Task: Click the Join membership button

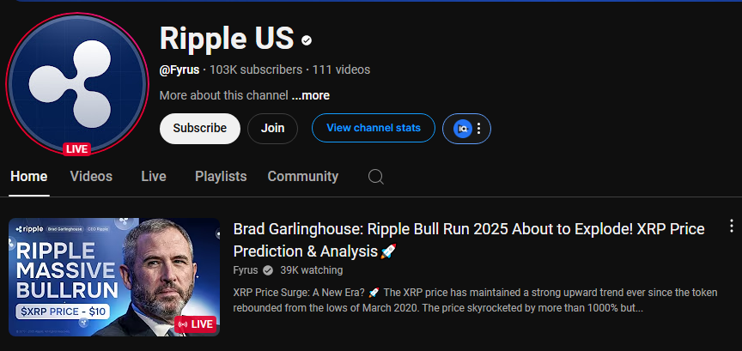Action: point(272,128)
